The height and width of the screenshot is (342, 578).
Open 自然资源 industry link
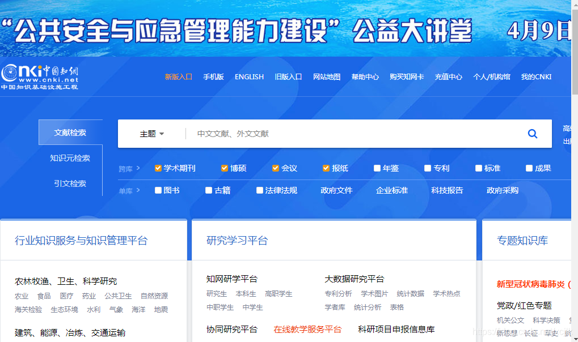pos(154,296)
